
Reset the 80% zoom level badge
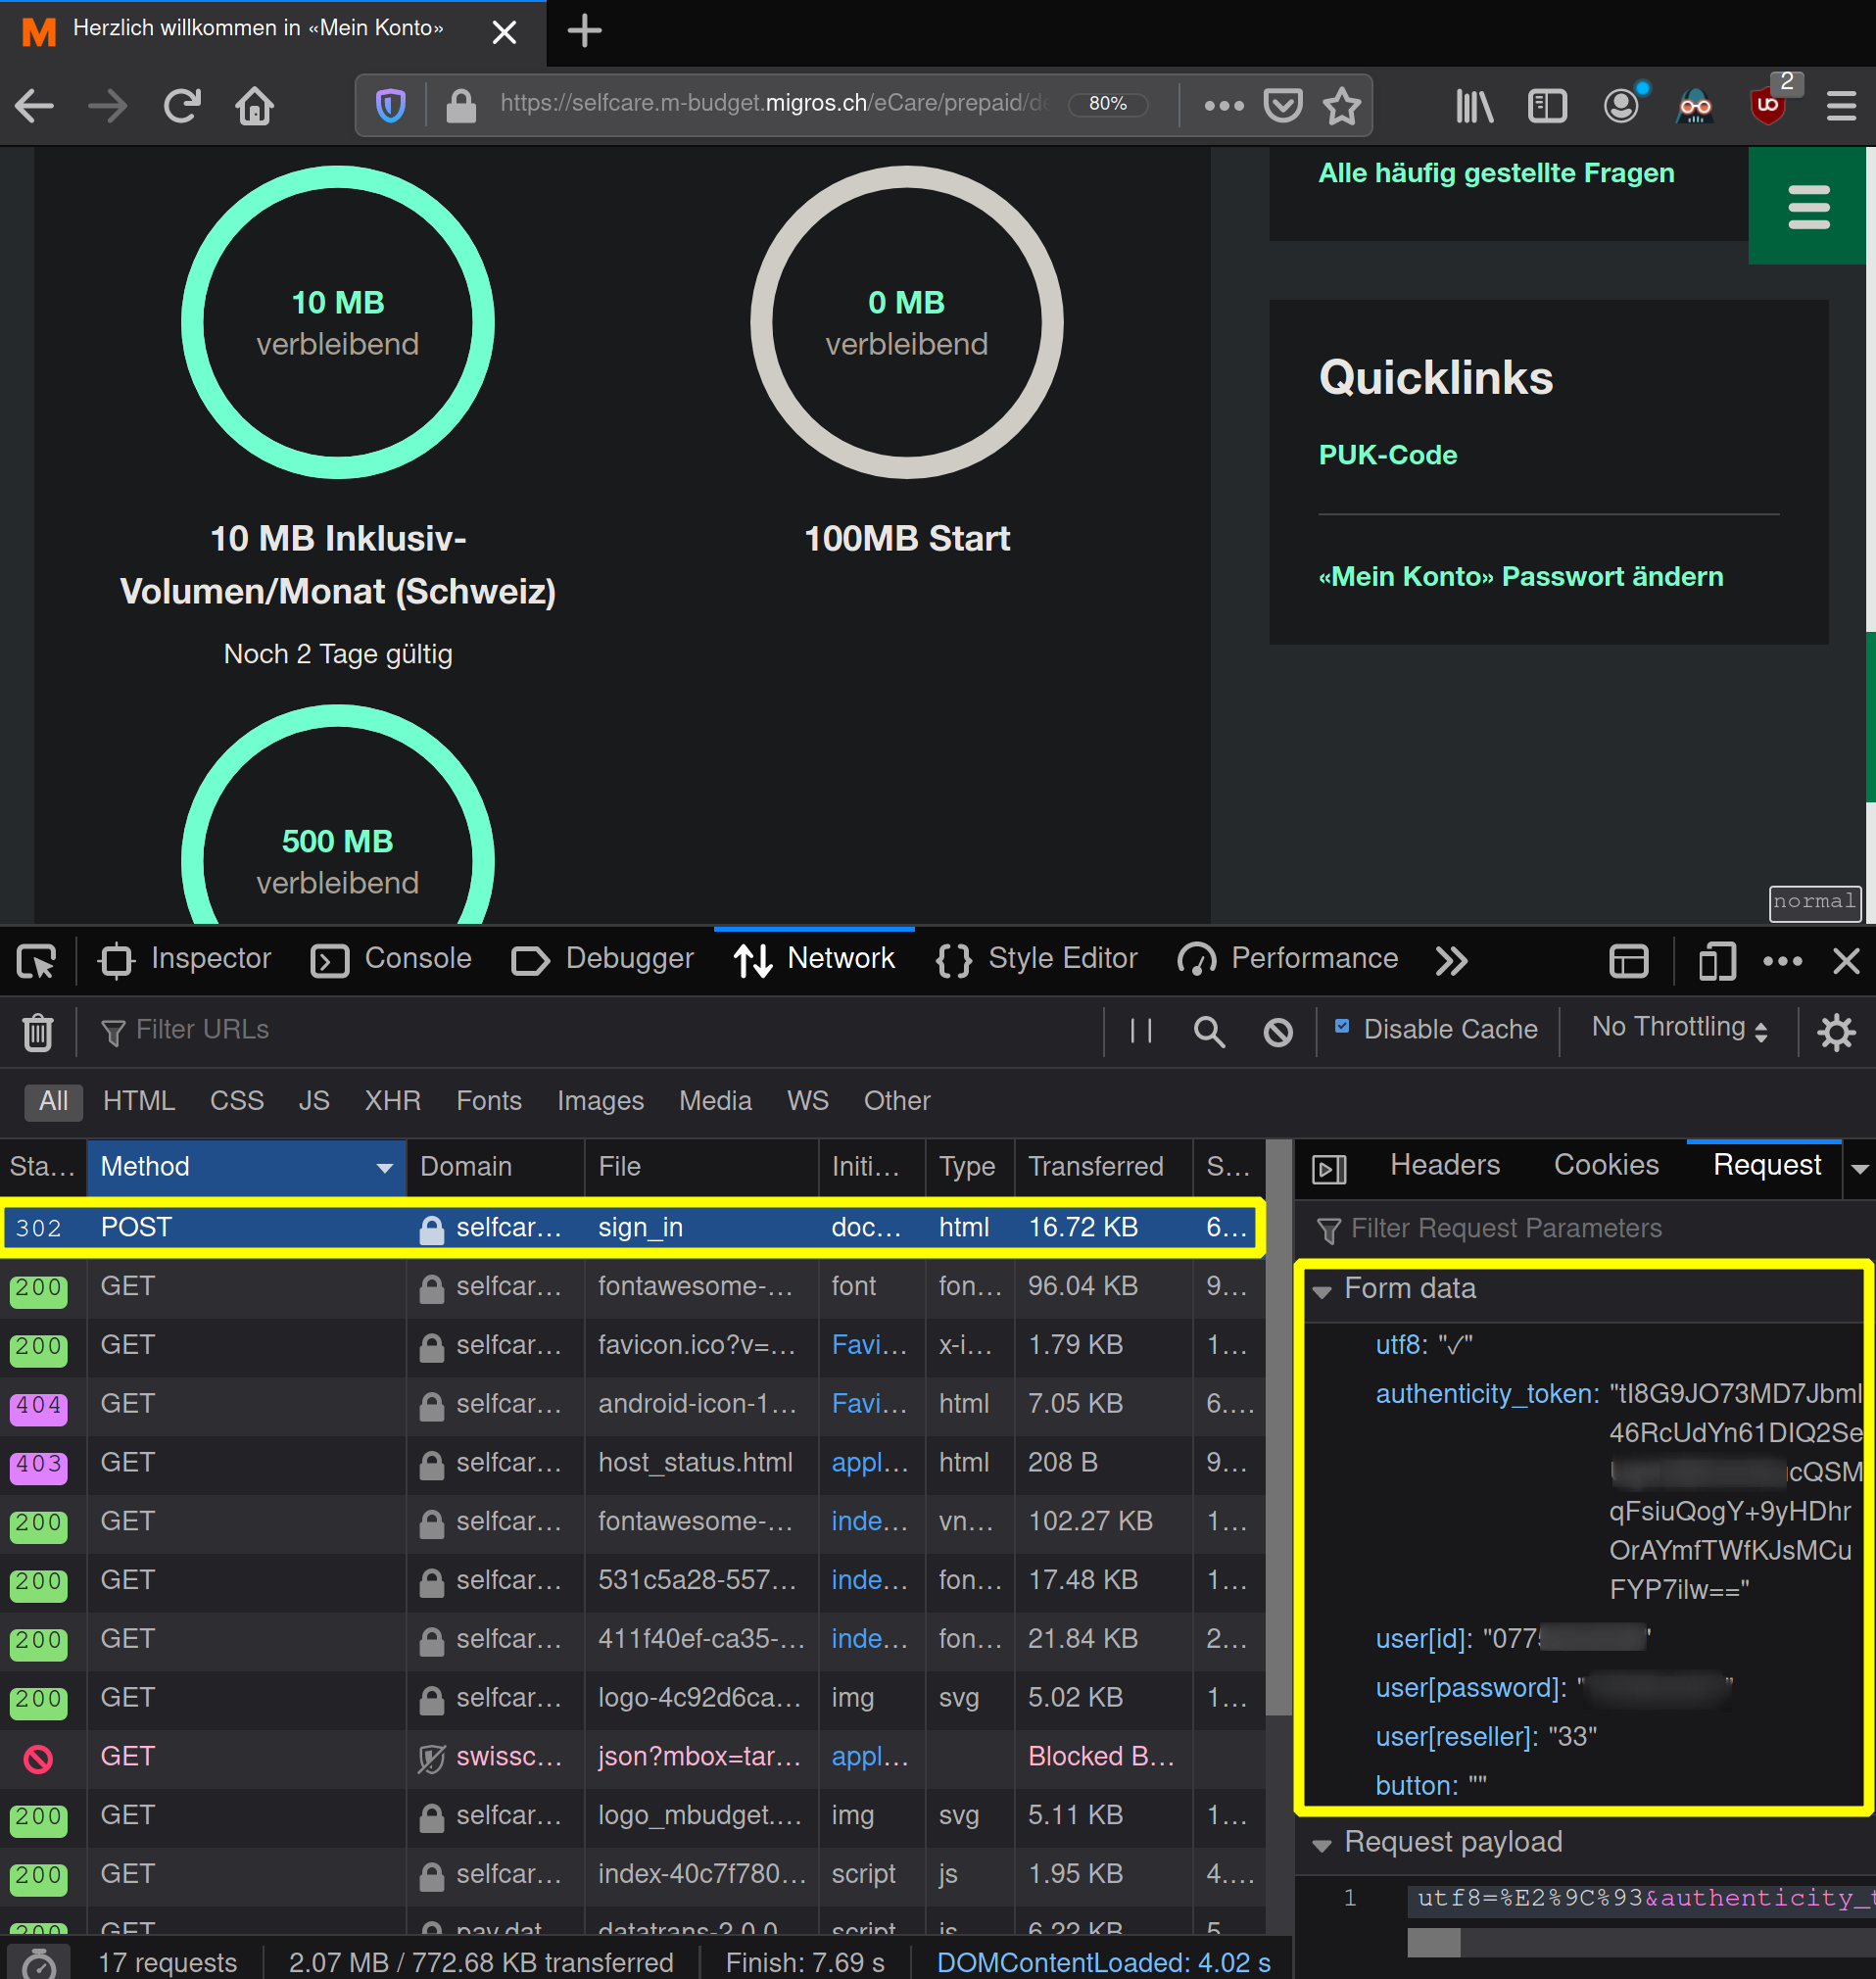[x=1108, y=104]
